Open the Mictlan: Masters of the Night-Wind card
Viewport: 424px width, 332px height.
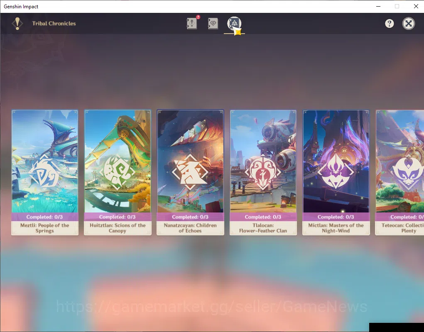336,172
